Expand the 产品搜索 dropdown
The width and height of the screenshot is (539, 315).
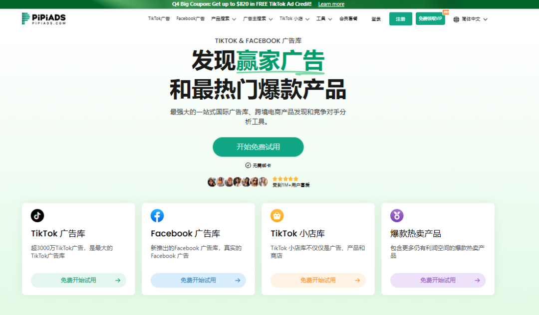click(x=220, y=18)
